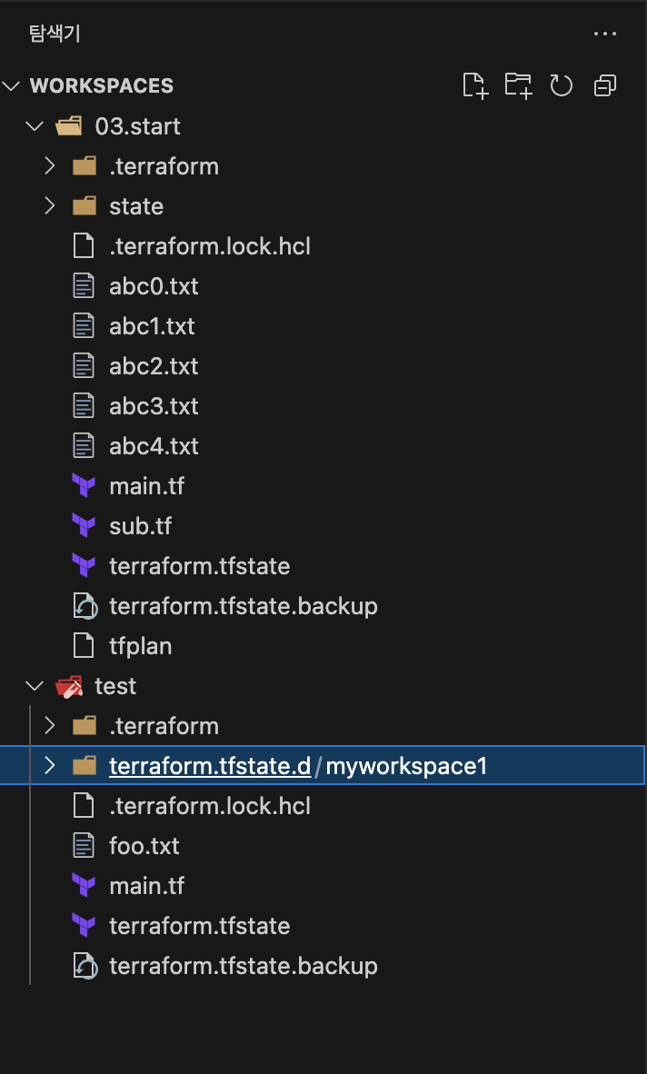Image resolution: width=647 pixels, height=1074 pixels.
Task: Open the explorer more actions ellipsis
Action: coord(605,33)
